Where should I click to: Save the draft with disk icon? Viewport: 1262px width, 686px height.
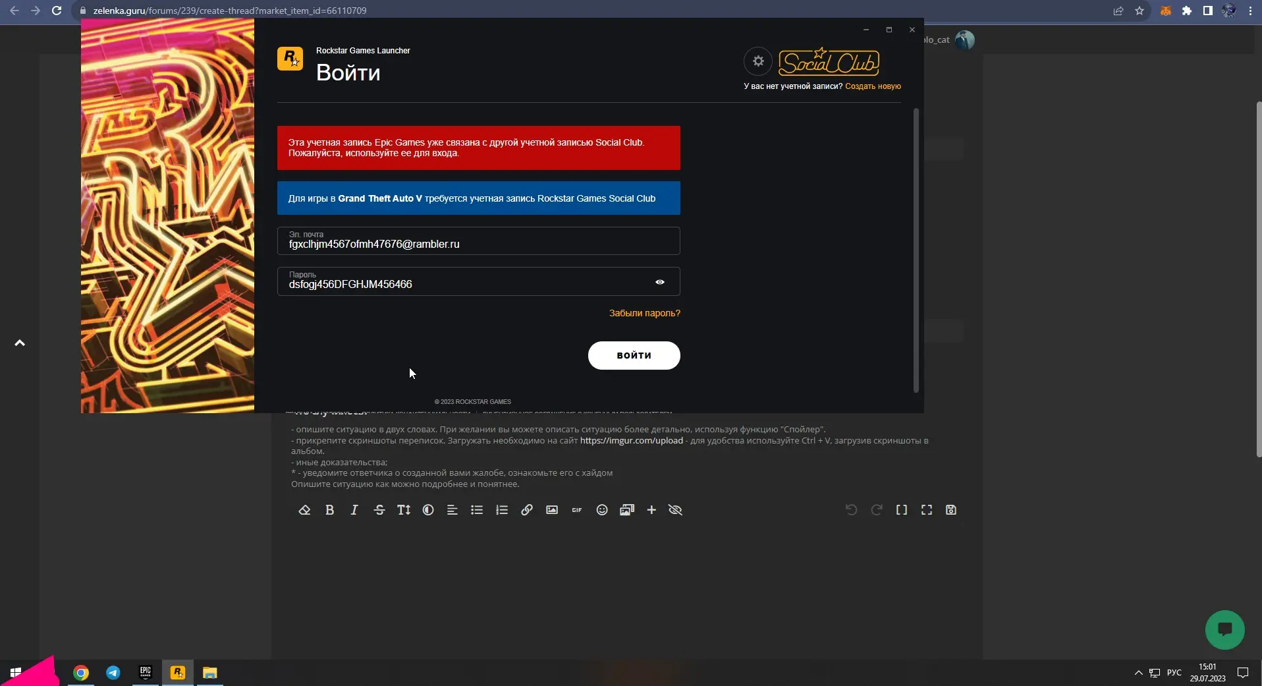[951, 510]
